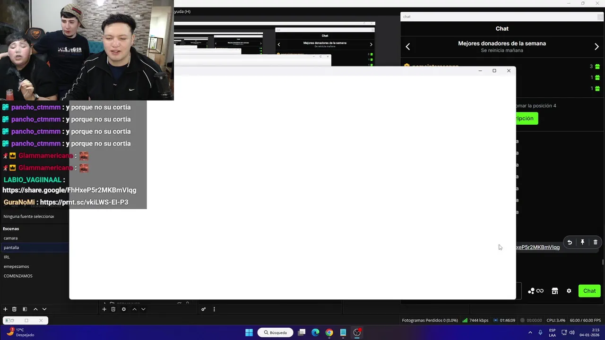Maximize the white blank window

pyautogui.click(x=494, y=71)
